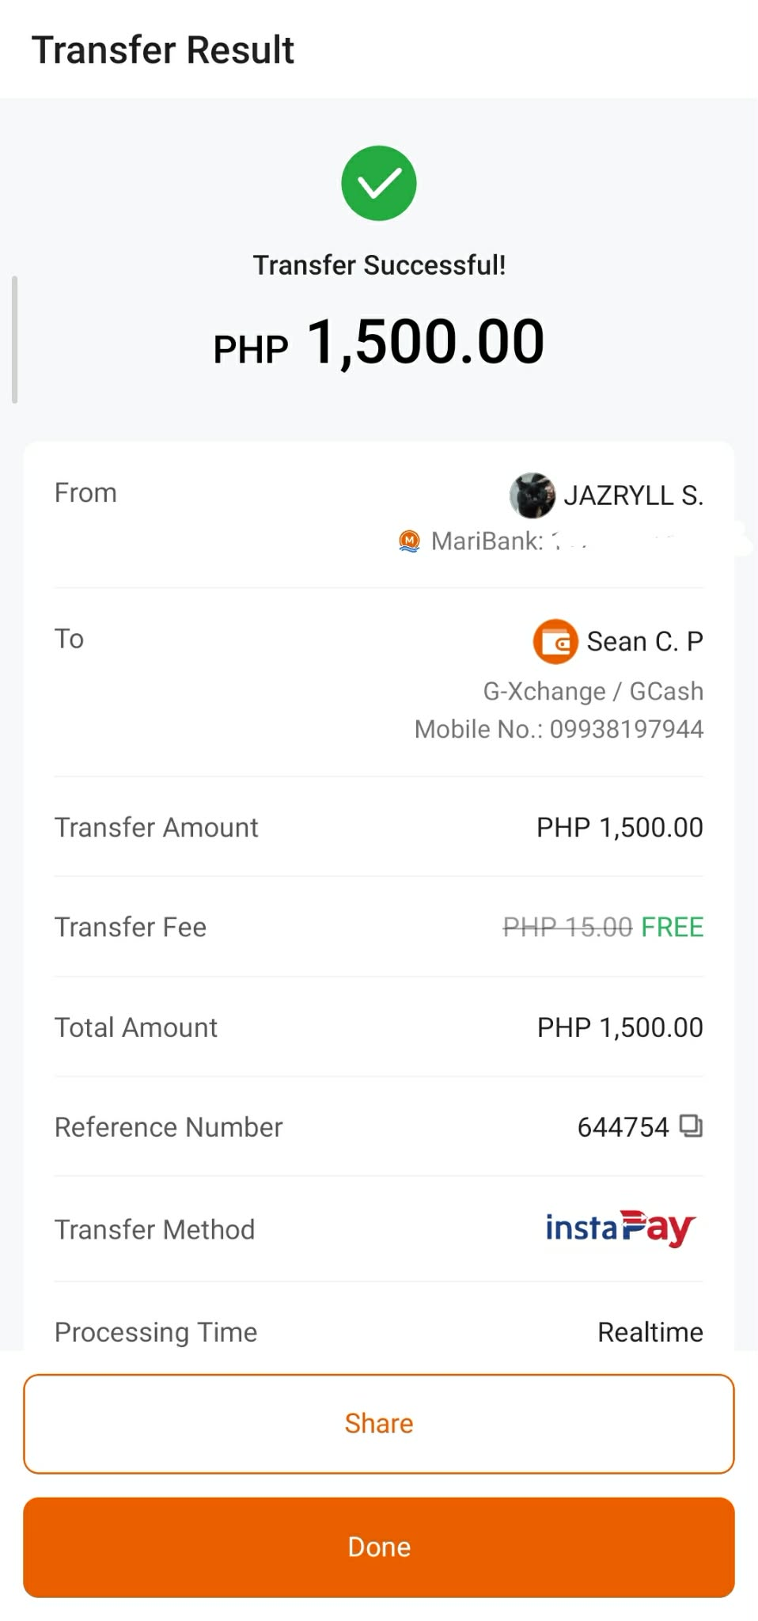Image resolution: width=758 pixels, height=1621 pixels.
Task: Tap the sender's cat profile picture
Action: 532,495
